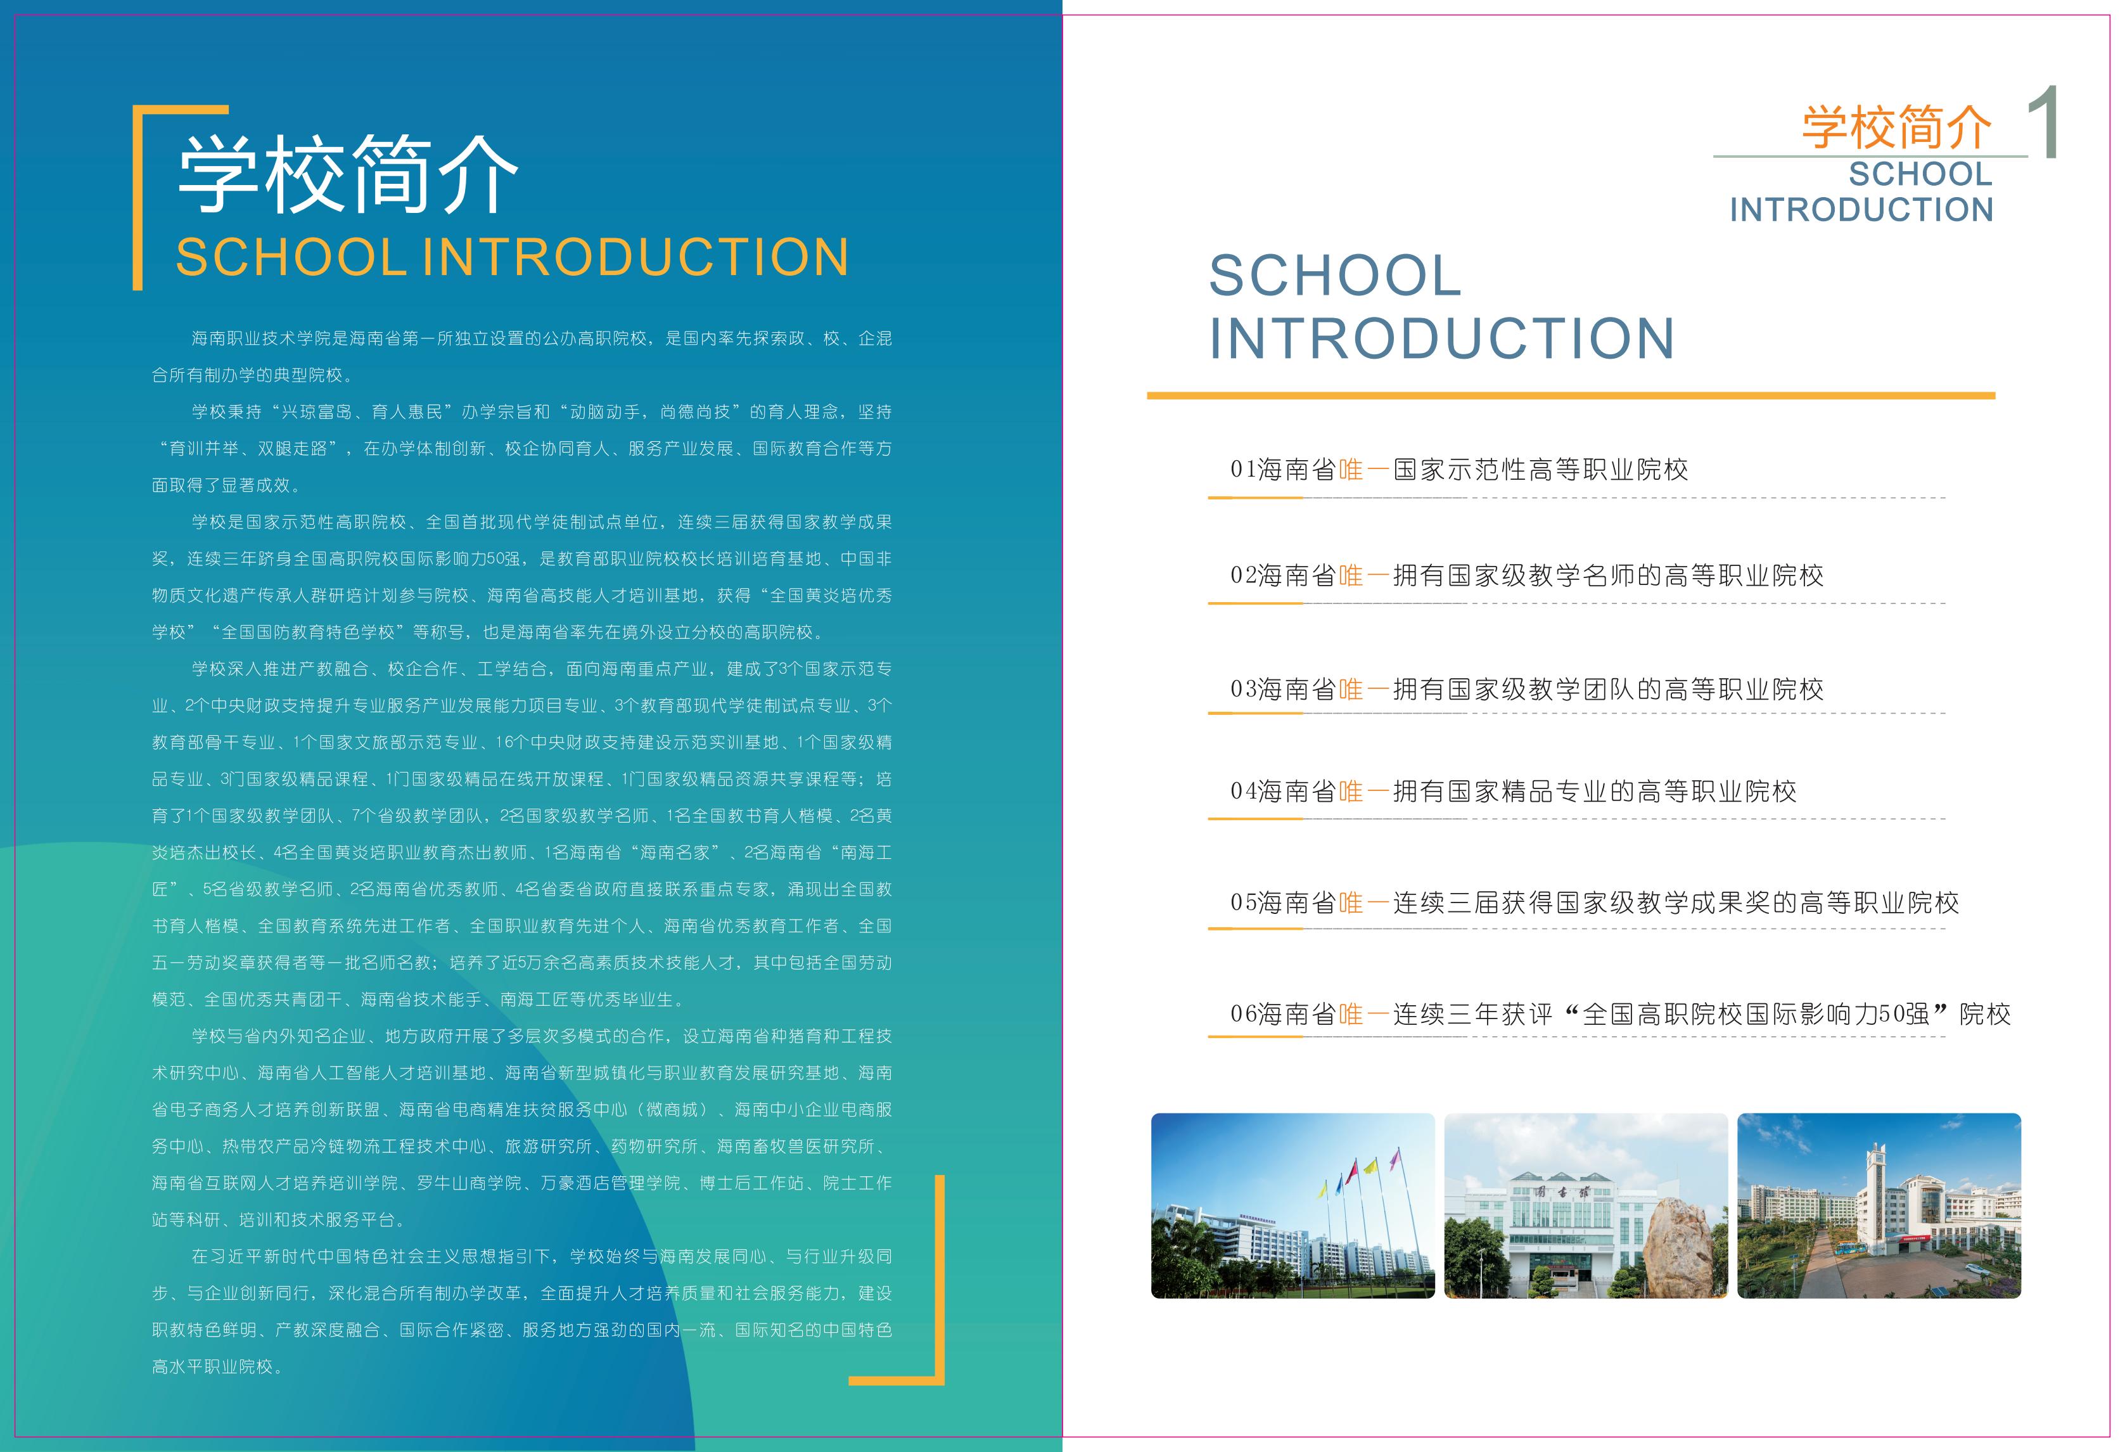Select item 03 about 国家级教学团队

[x=1527, y=689]
